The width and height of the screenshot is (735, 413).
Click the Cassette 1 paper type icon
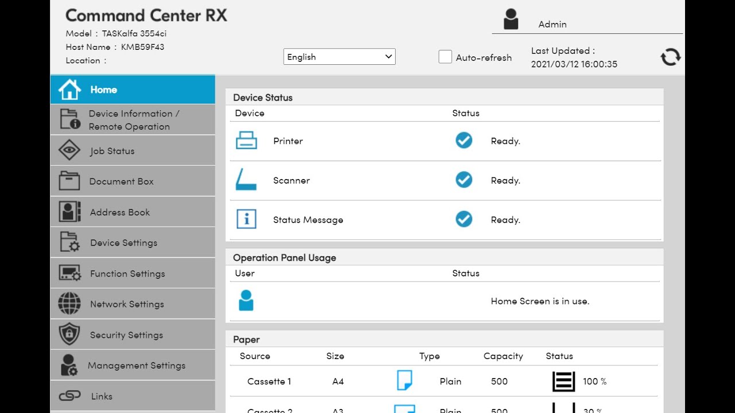click(x=405, y=380)
